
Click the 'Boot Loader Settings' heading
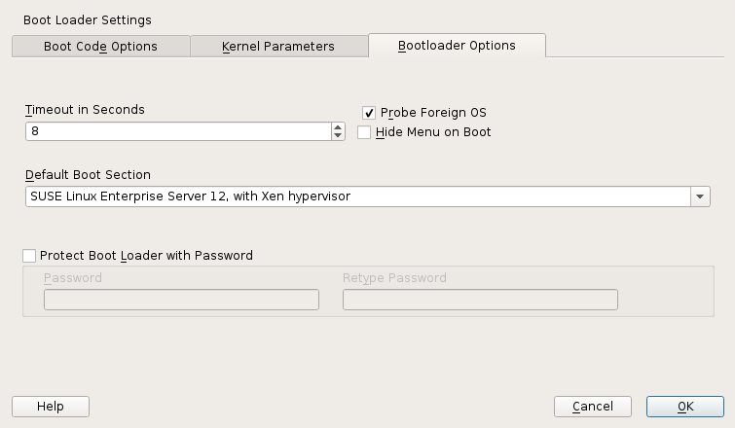pos(87,19)
